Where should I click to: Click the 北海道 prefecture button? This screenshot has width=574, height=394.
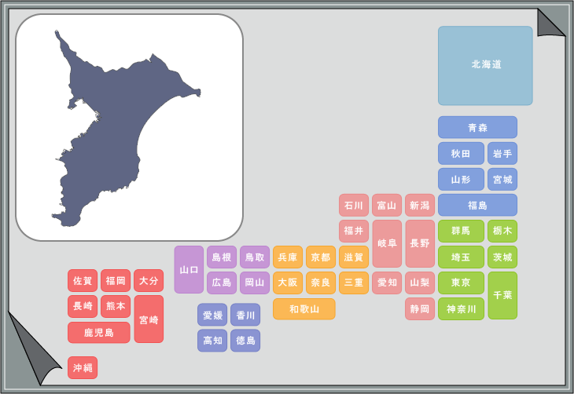pyautogui.click(x=485, y=65)
